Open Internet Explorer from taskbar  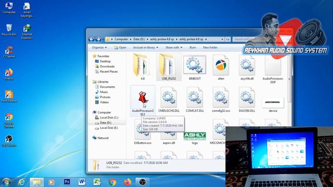point(21,182)
